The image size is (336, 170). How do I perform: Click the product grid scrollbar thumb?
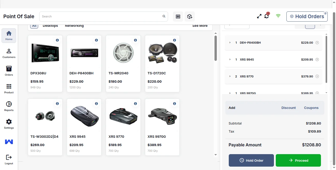[x=216, y=48]
